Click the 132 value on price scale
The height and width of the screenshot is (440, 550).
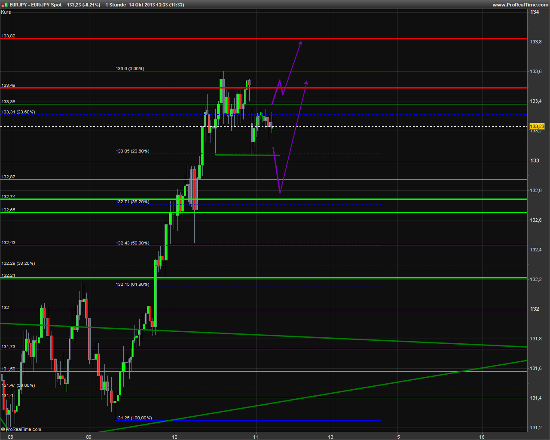535,309
